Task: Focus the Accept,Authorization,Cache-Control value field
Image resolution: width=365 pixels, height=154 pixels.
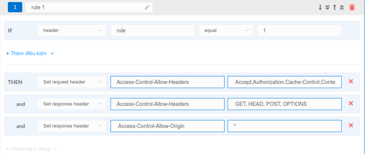Action: tap(284, 82)
